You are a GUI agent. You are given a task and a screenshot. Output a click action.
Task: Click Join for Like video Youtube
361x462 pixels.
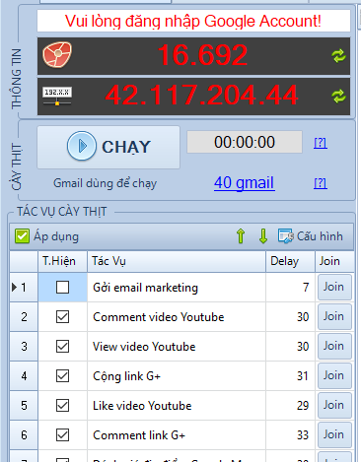334,406
